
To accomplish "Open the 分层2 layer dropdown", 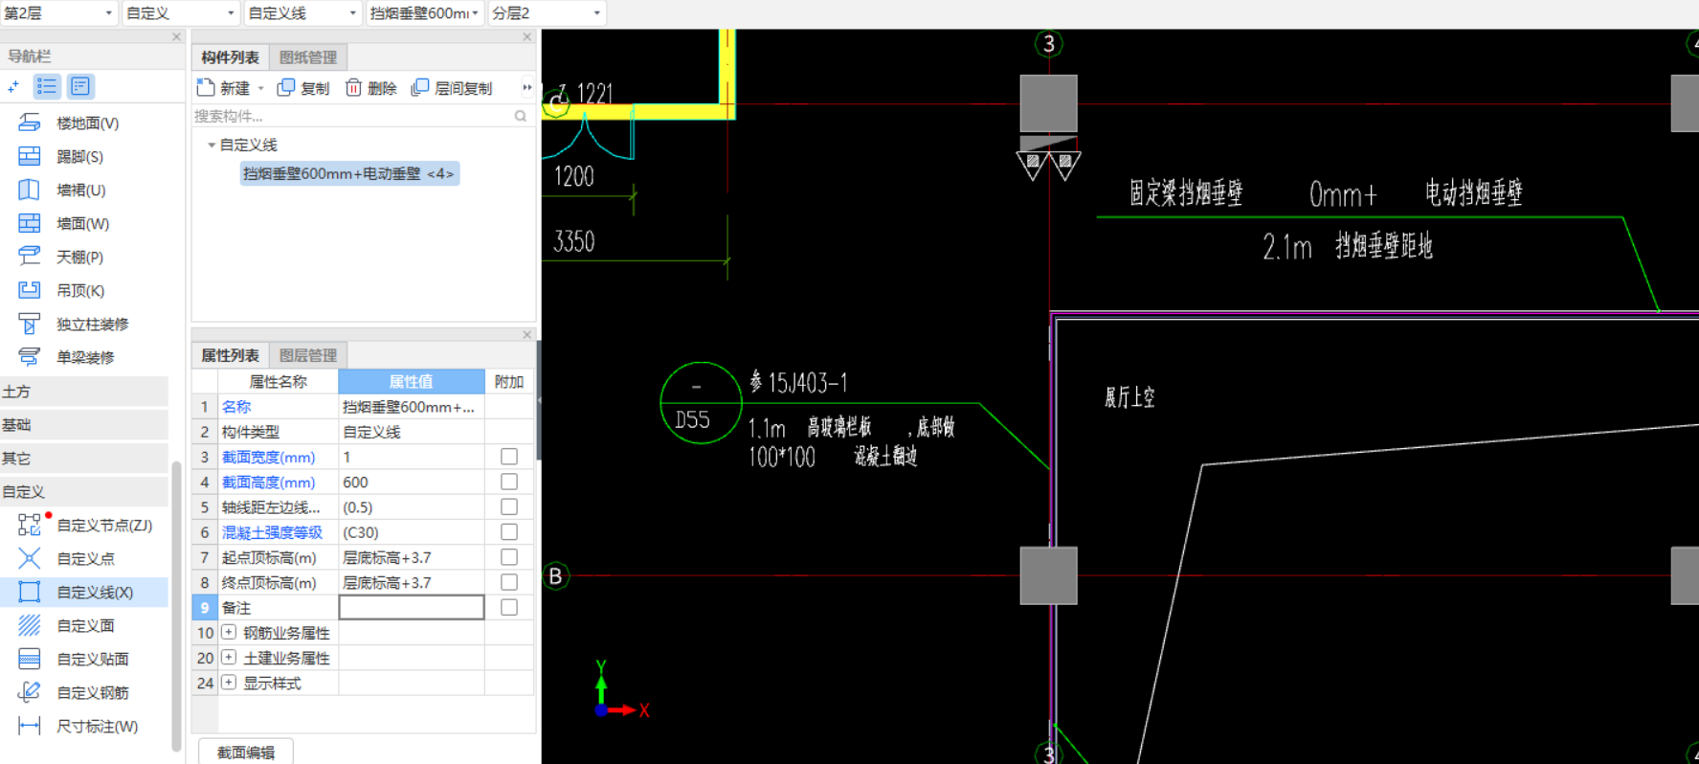I will point(546,13).
